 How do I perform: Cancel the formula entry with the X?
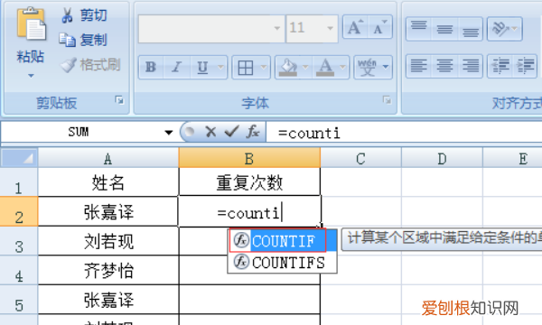click(210, 132)
